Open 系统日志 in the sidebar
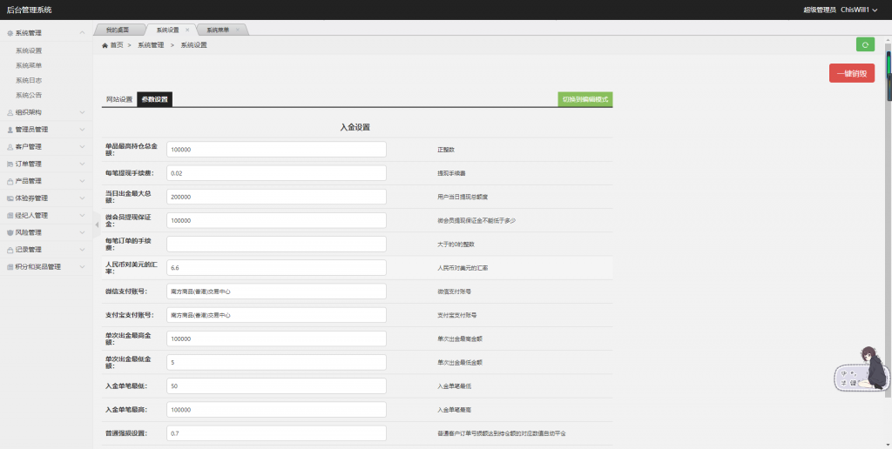The image size is (892, 449). click(29, 80)
